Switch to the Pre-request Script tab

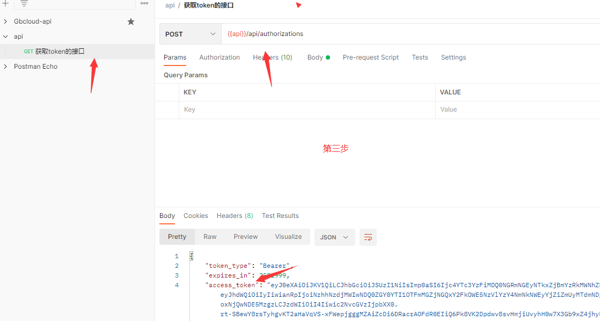(x=370, y=57)
